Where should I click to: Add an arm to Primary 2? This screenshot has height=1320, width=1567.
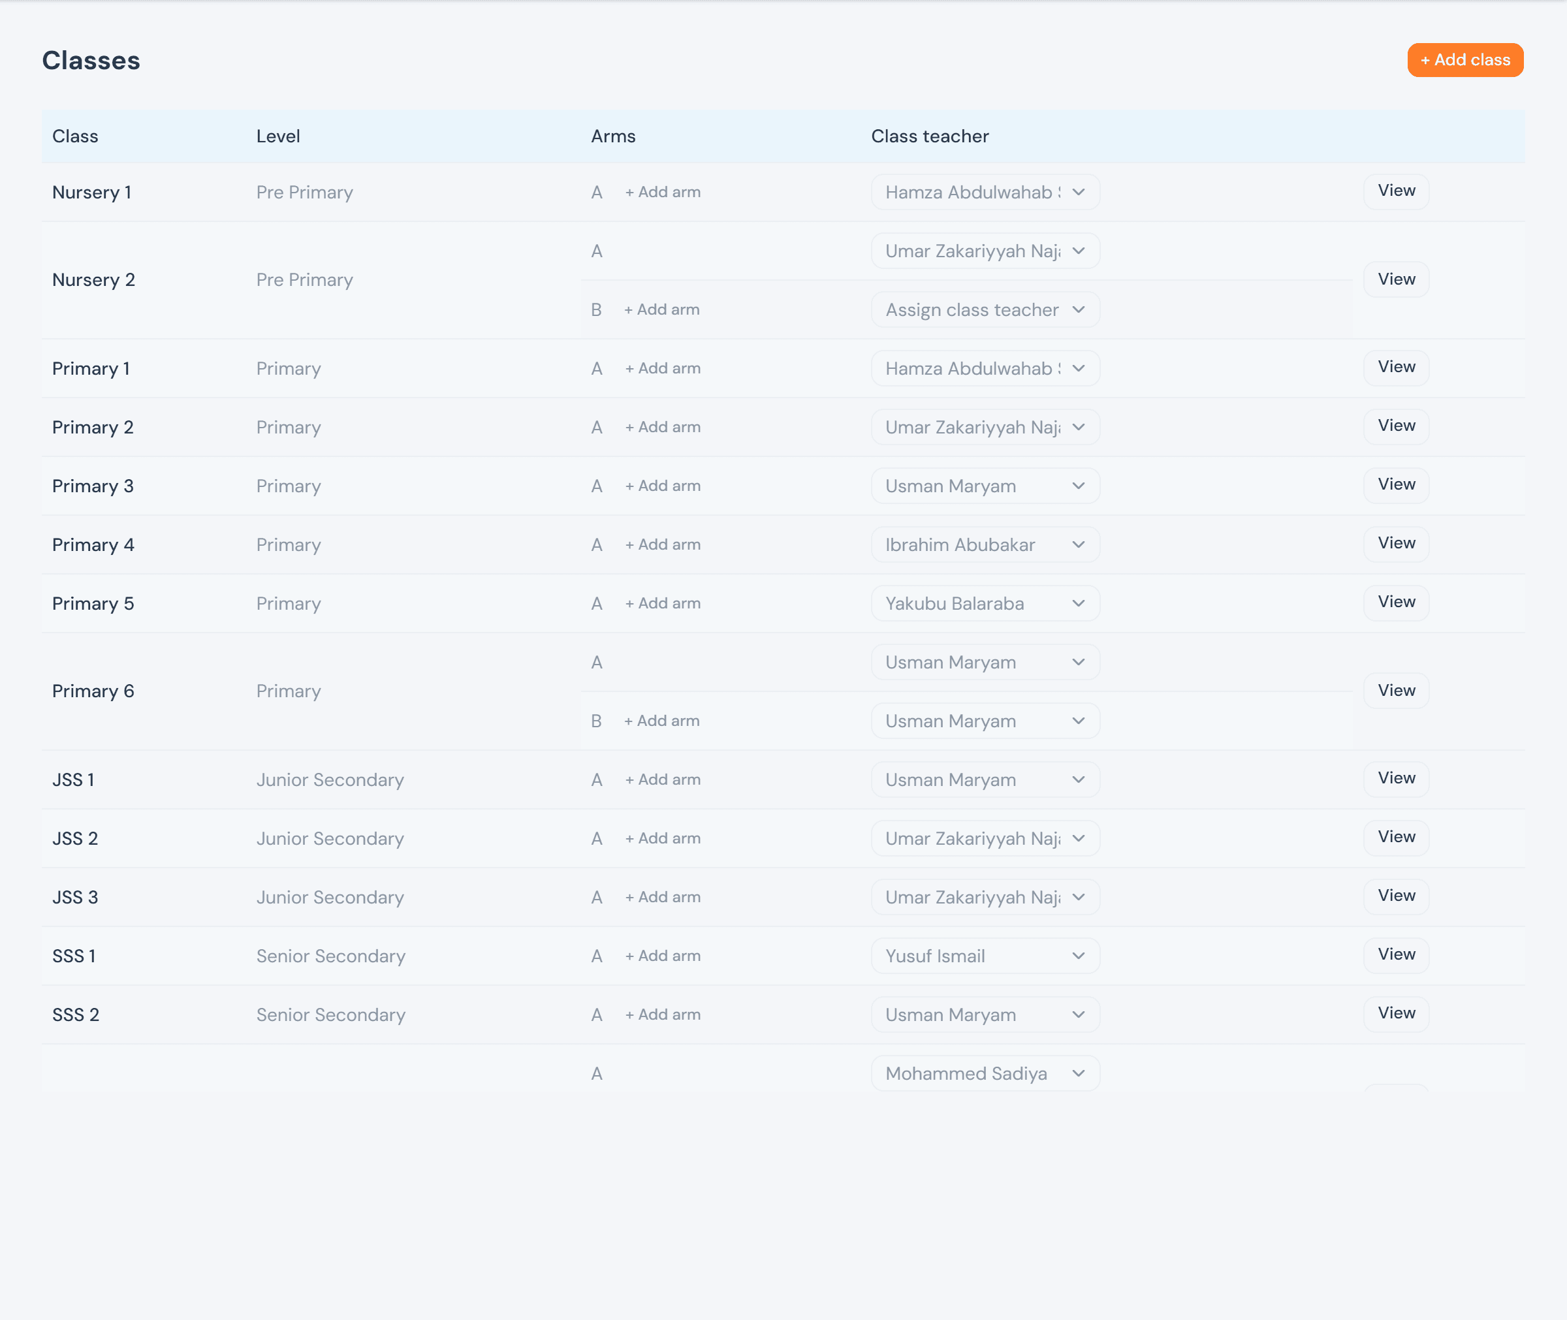click(x=663, y=428)
